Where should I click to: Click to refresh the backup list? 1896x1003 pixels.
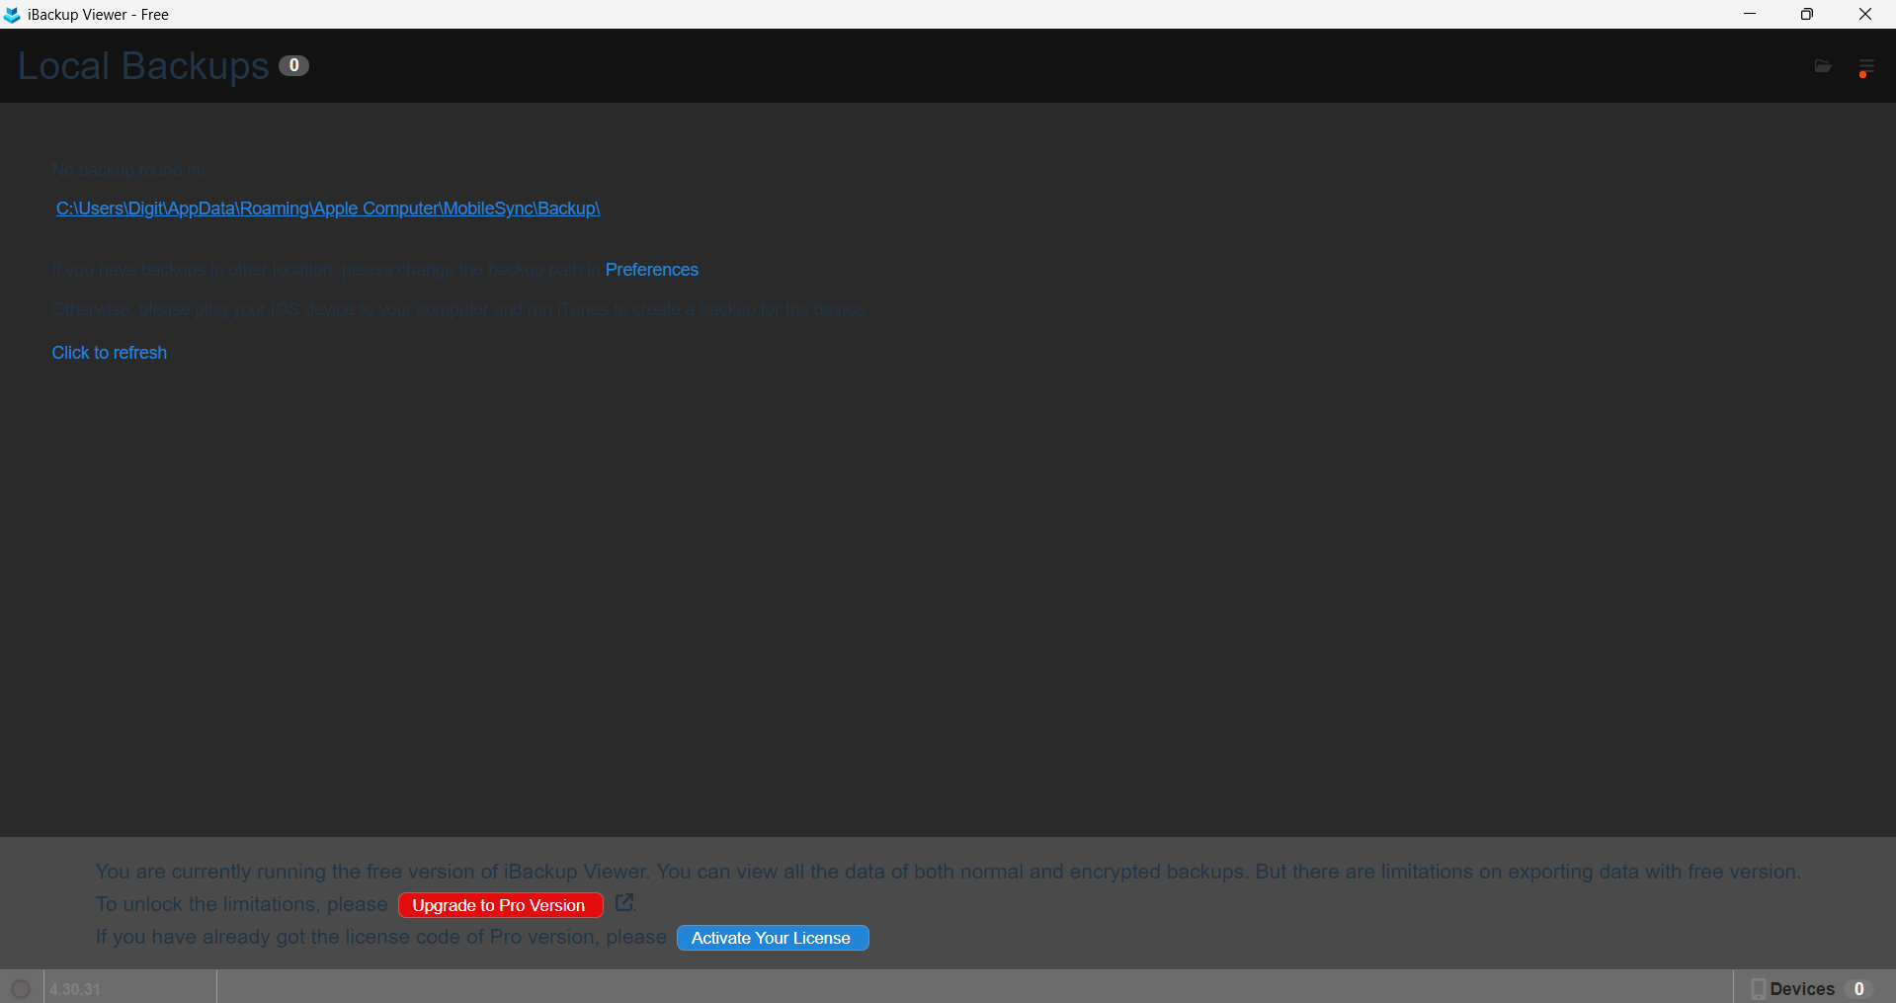pos(110,353)
